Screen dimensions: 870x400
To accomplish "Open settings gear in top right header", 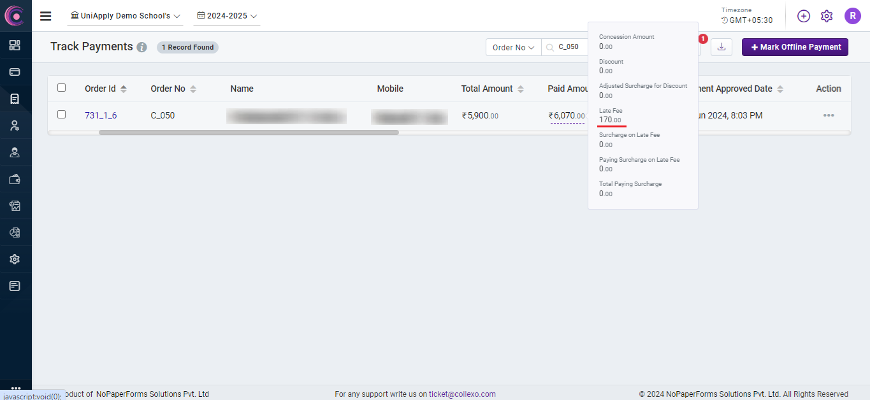I will click(x=826, y=16).
